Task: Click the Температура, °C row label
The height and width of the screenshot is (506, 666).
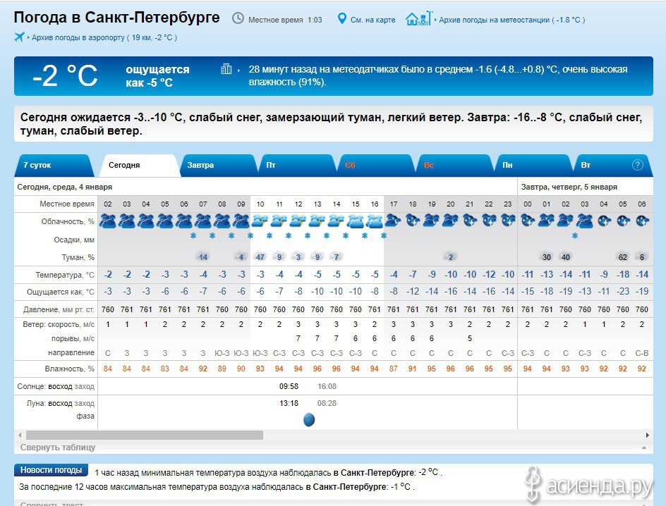Action: [x=65, y=275]
